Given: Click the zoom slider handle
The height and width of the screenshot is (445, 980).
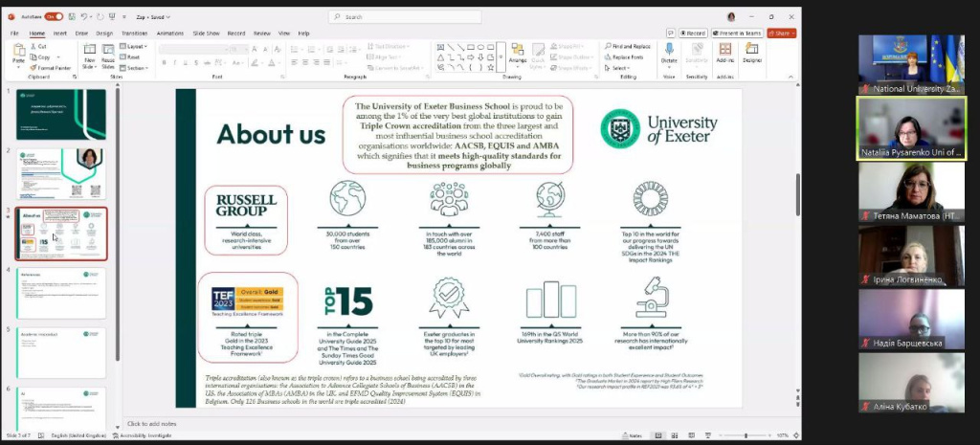Looking at the screenshot, I should pos(745,435).
